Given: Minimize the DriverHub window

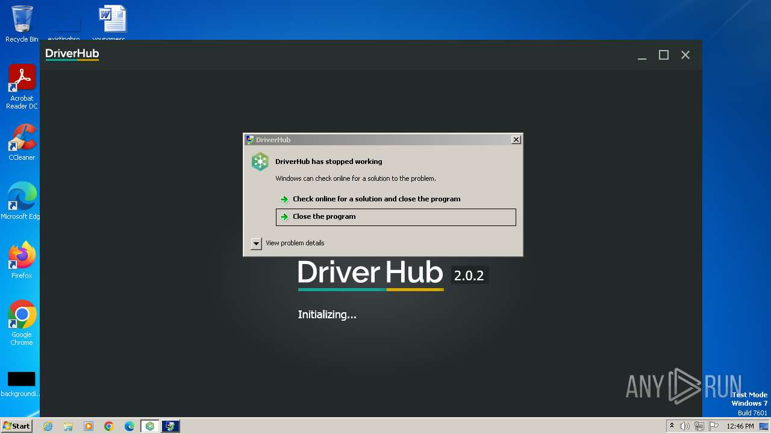Looking at the screenshot, I should point(642,55).
